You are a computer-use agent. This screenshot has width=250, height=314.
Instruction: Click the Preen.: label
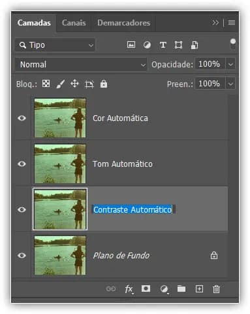(x=180, y=84)
